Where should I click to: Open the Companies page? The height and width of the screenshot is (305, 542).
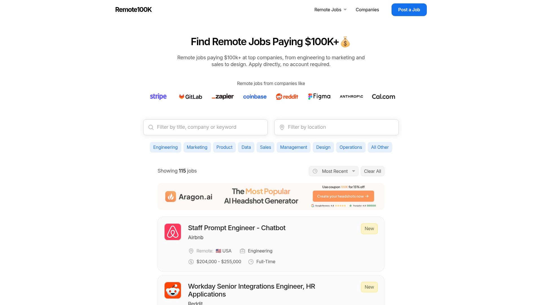pyautogui.click(x=367, y=10)
